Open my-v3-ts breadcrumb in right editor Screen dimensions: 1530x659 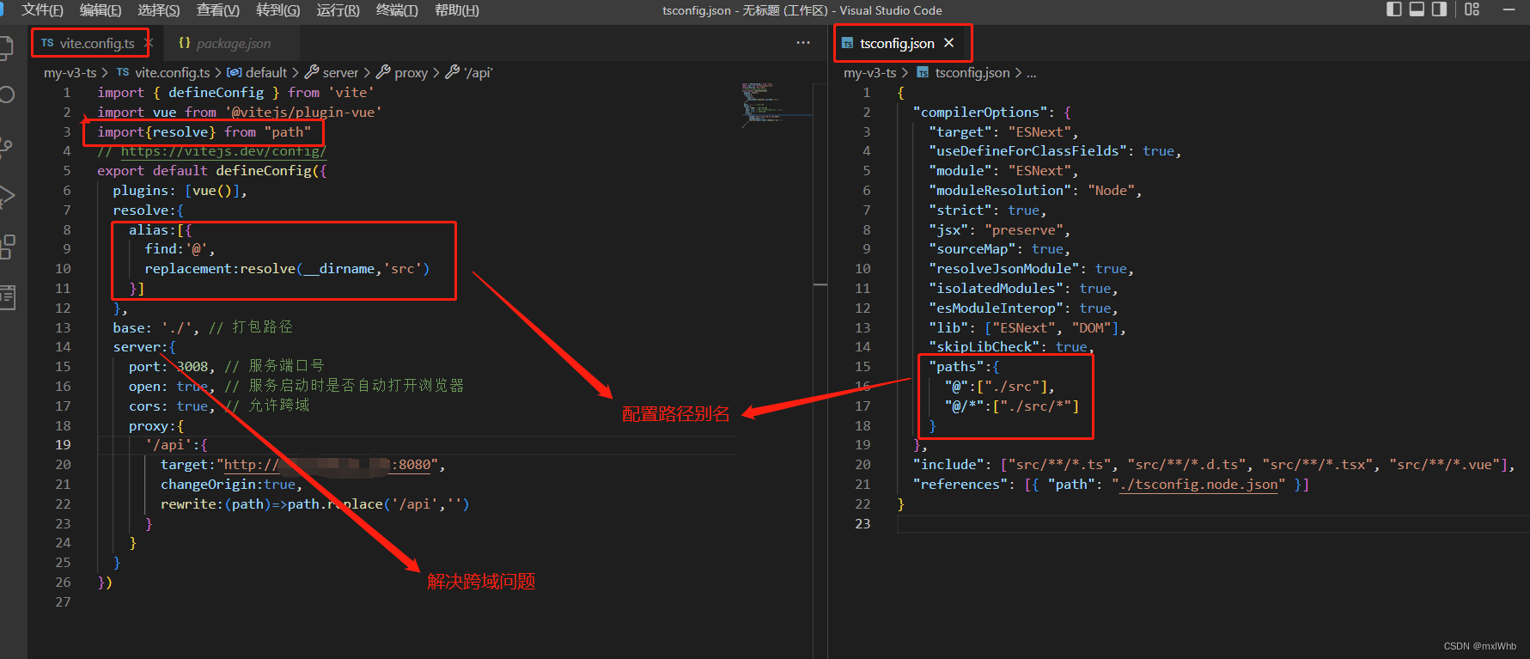[x=869, y=73]
